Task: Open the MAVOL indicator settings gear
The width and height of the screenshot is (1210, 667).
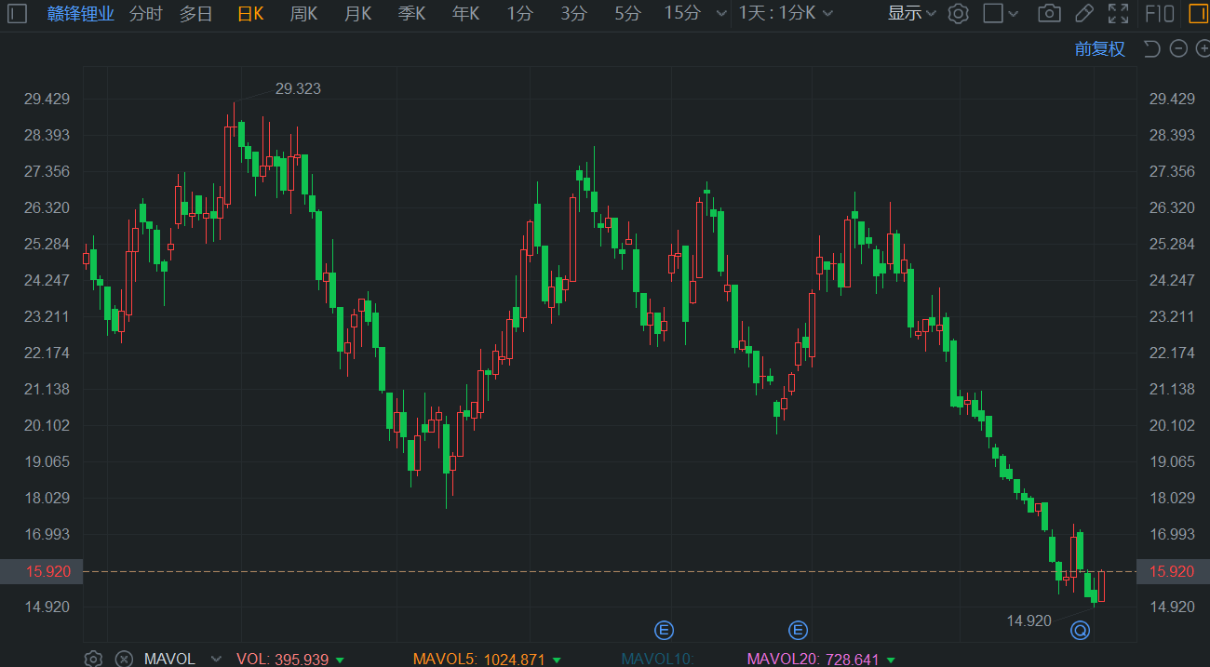Action: (92, 659)
